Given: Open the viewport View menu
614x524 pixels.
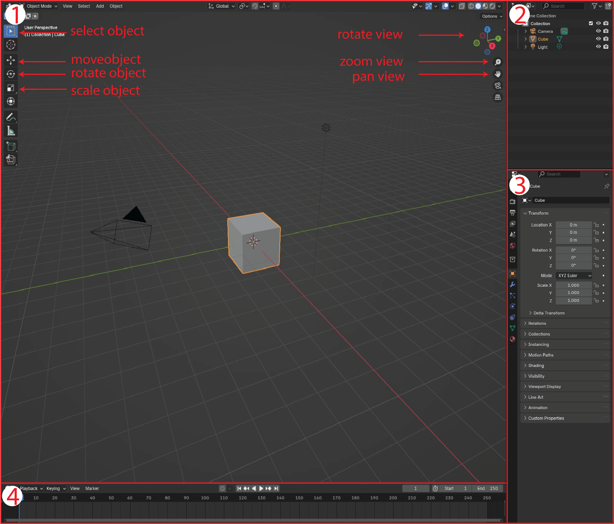Looking at the screenshot, I should coord(67,6).
